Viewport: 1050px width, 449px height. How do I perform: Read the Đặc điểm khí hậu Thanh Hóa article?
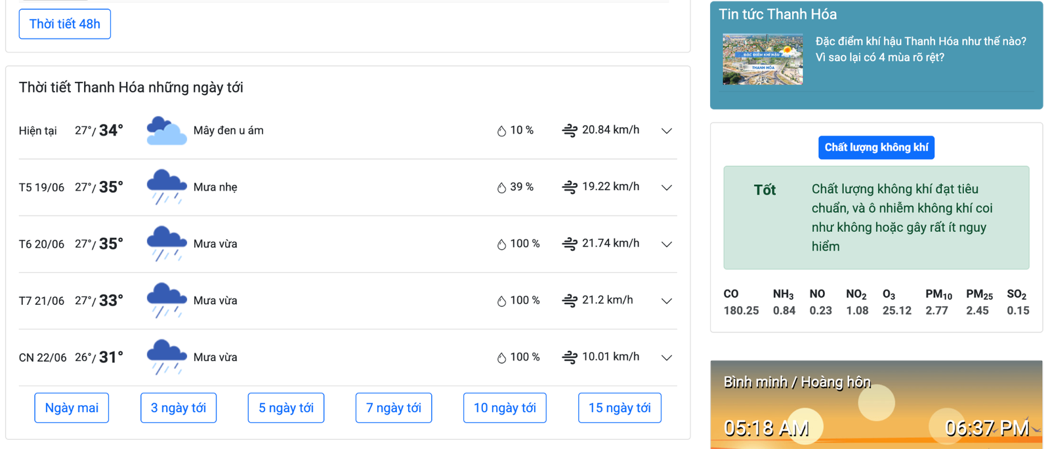(x=920, y=49)
